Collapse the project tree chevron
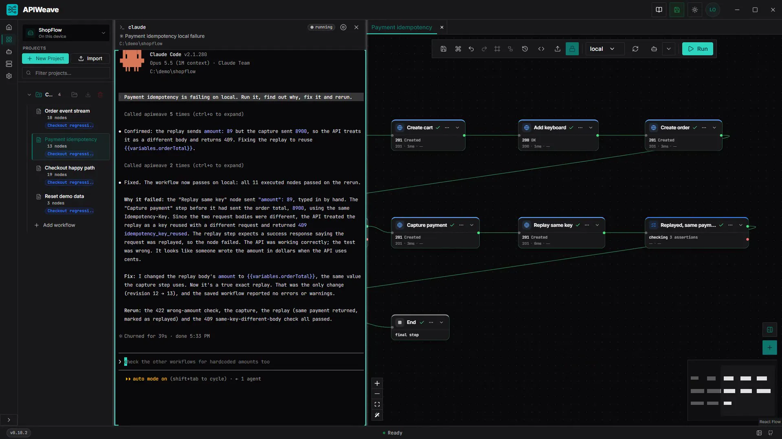The width and height of the screenshot is (782, 439). 29,95
